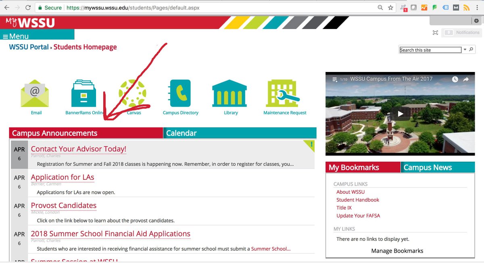Click the Medium M extension icon
This screenshot has width=484, height=263.
[x=456, y=8]
